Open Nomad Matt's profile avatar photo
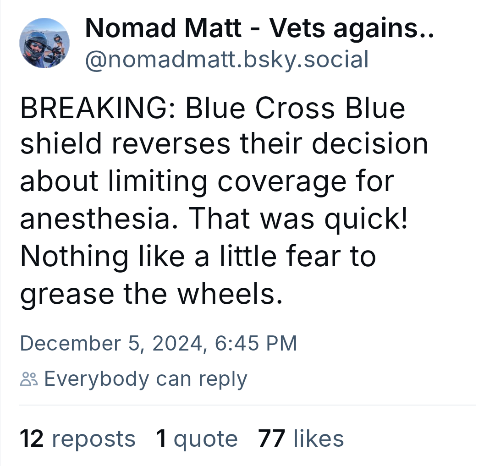 click(44, 43)
